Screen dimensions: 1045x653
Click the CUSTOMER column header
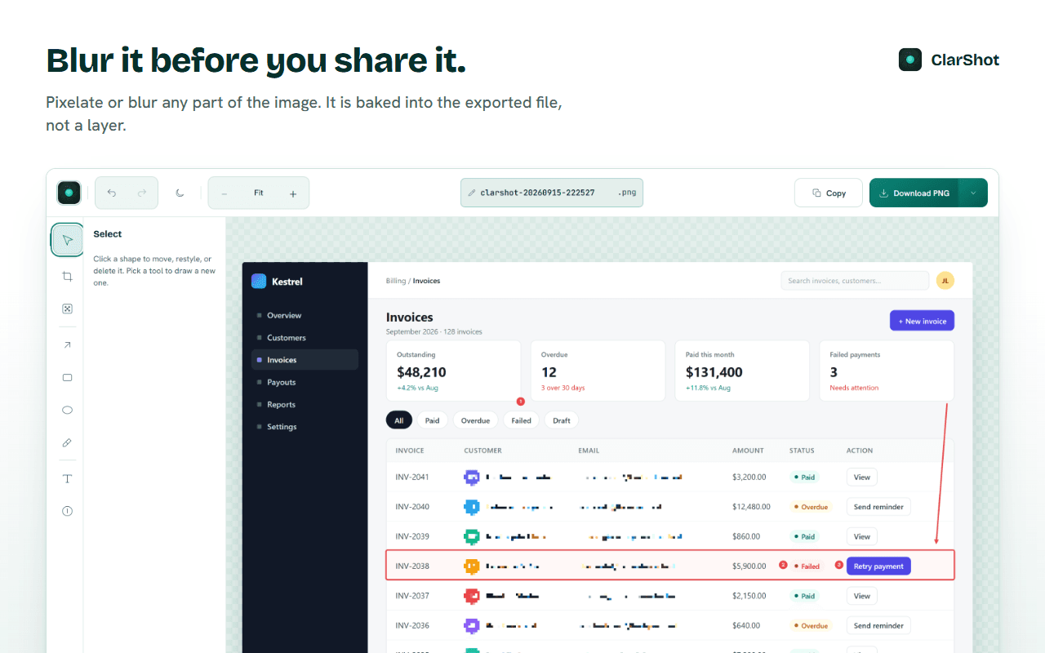[482, 451]
